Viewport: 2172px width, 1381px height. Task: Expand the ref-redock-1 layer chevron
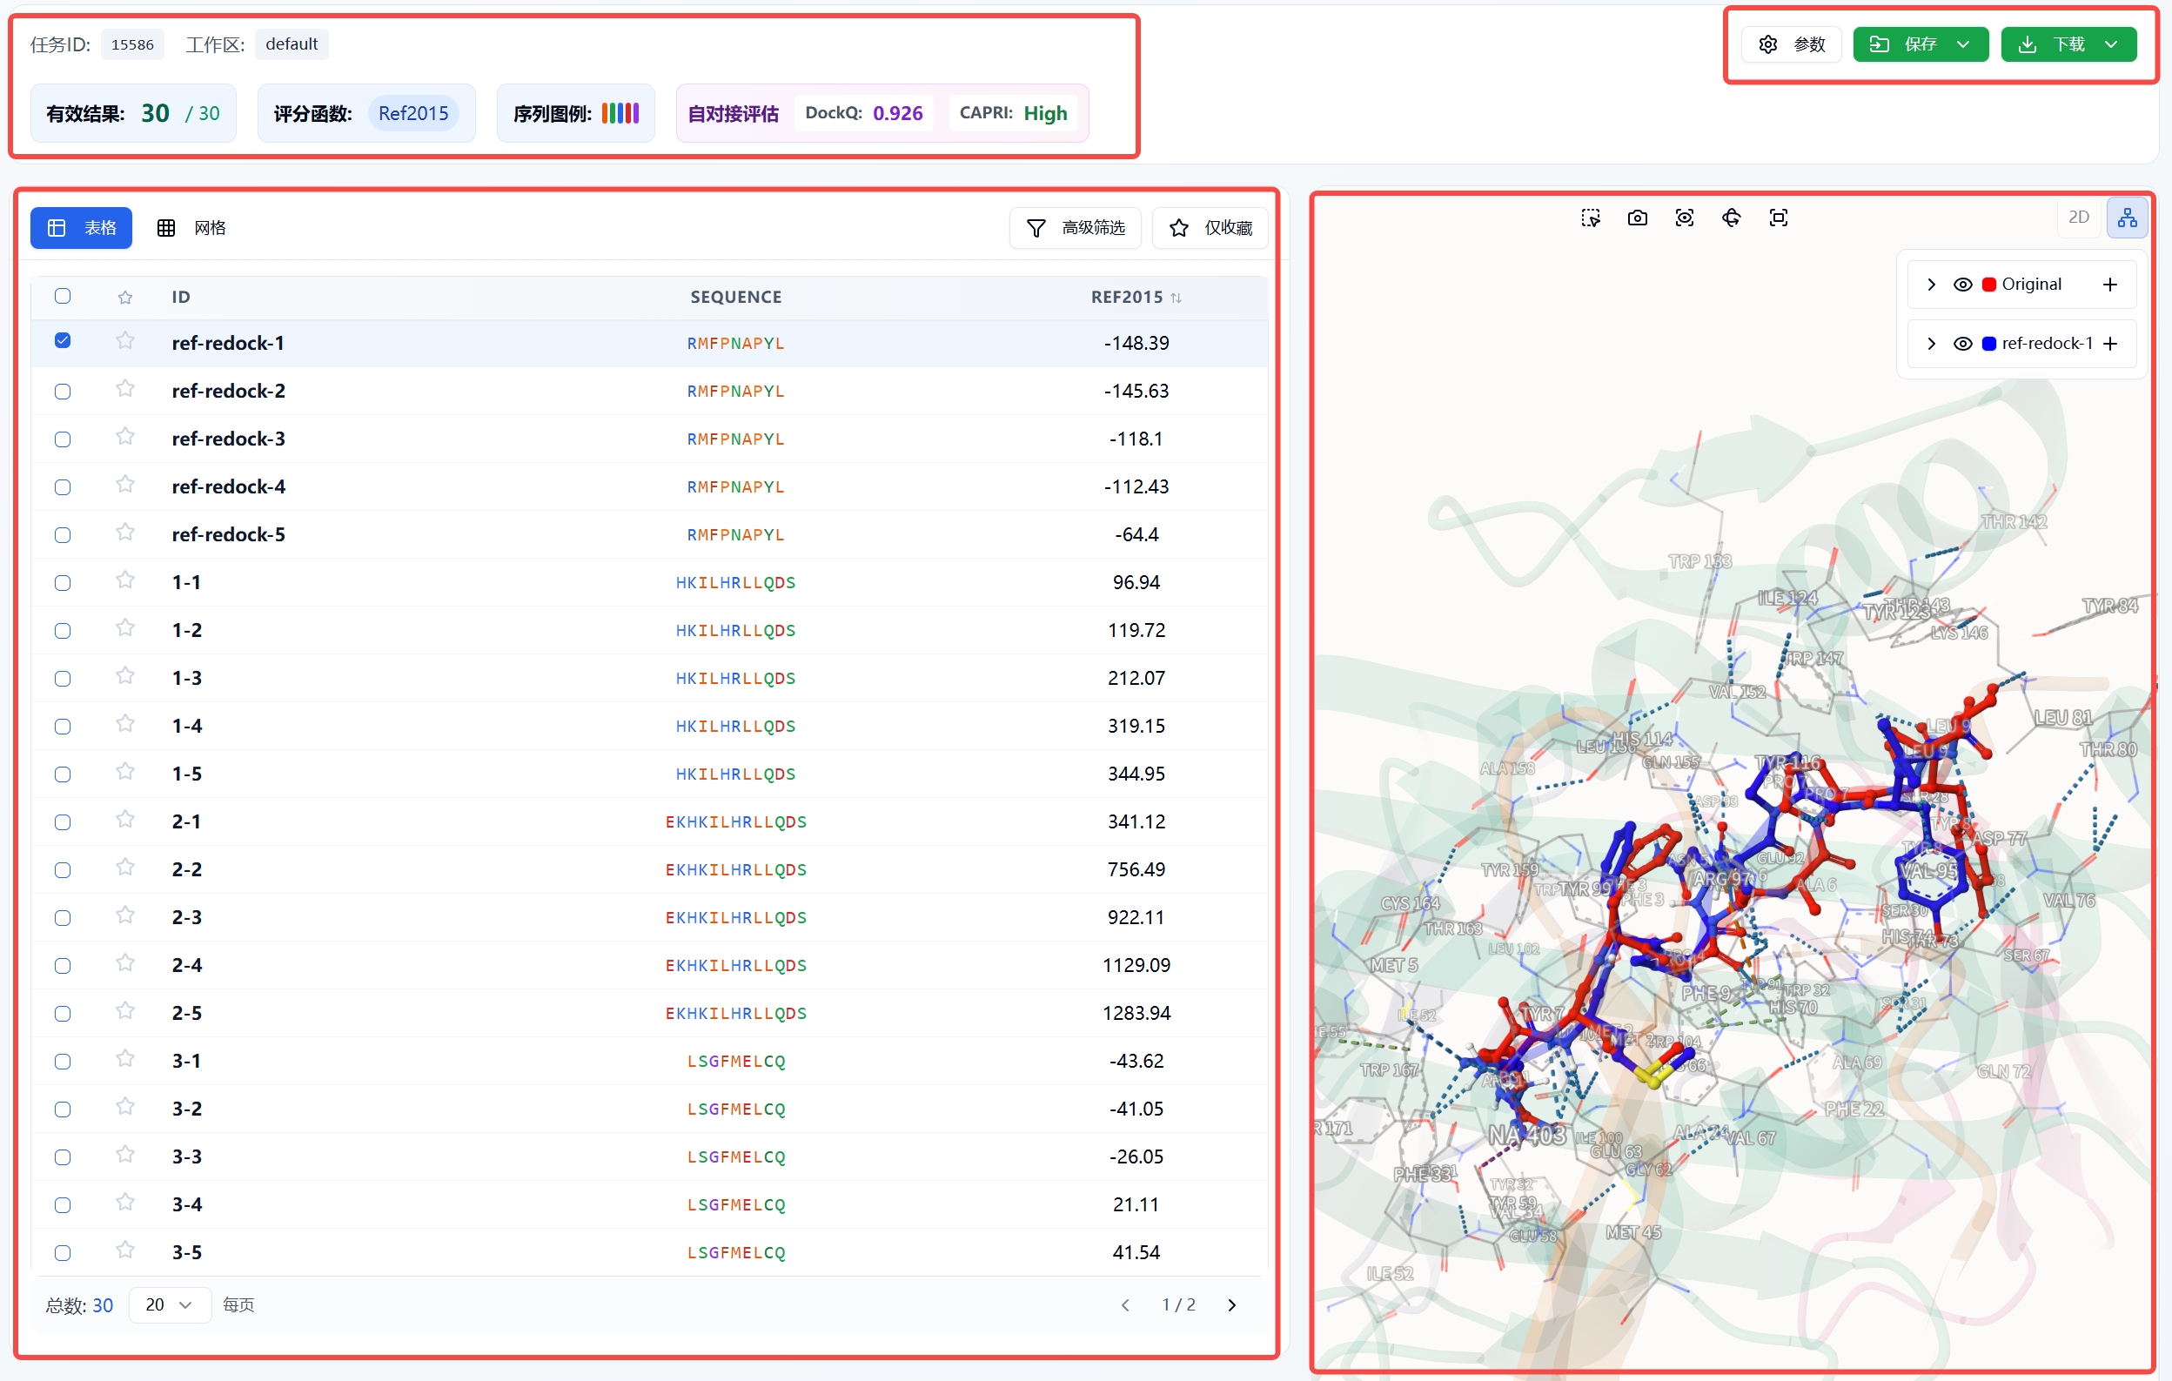[1931, 344]
